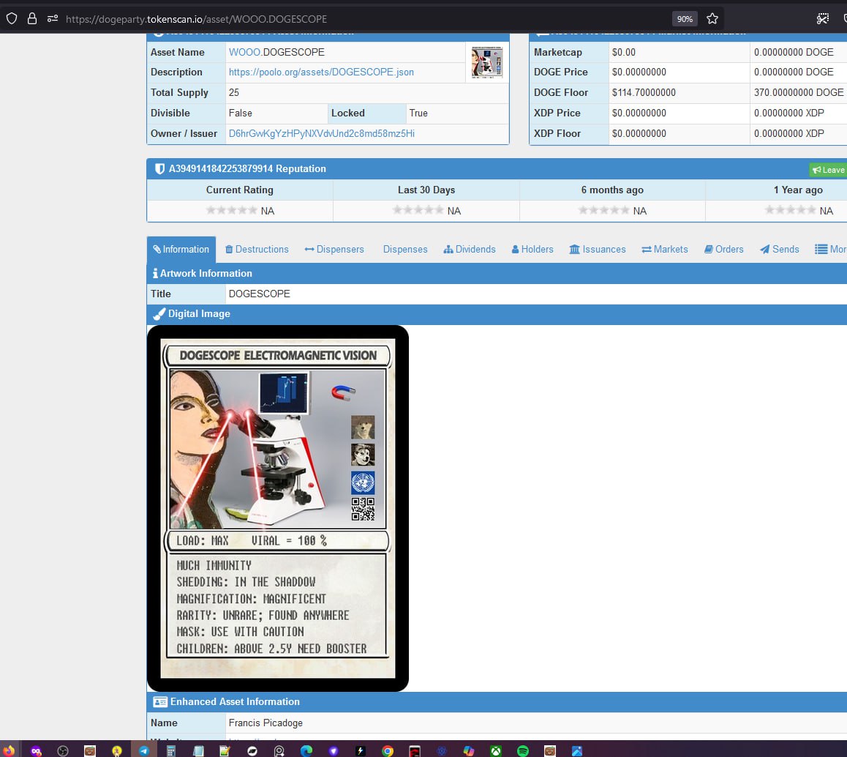Click the Total Supply value 25
Viewport: 847px width, 757px height.
tap(234, 92)
